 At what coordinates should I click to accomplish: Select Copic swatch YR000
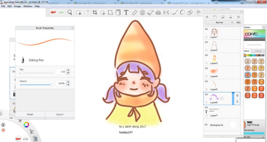click(248, 61)
